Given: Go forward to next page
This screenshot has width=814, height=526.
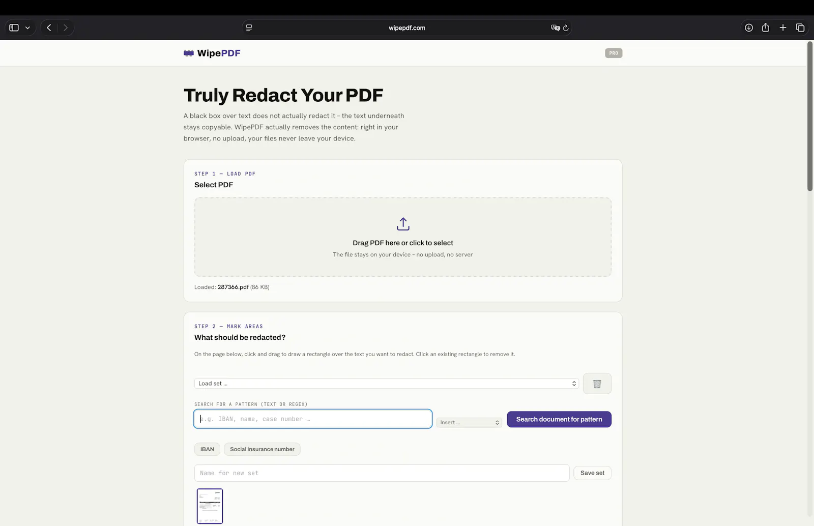Looking at the screenshot, I should click(x=65, y=27).
